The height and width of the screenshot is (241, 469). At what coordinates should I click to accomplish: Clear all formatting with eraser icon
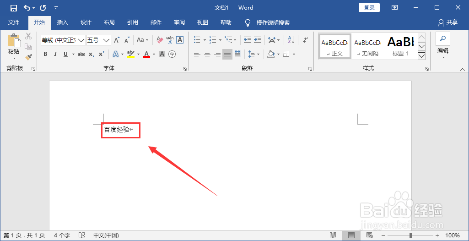tap(160, 40)
